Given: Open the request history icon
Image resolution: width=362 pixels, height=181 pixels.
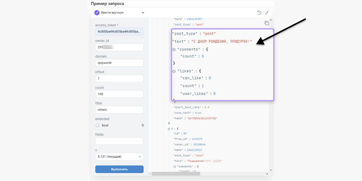Looking at the screenshot, I should pos(259,13).
